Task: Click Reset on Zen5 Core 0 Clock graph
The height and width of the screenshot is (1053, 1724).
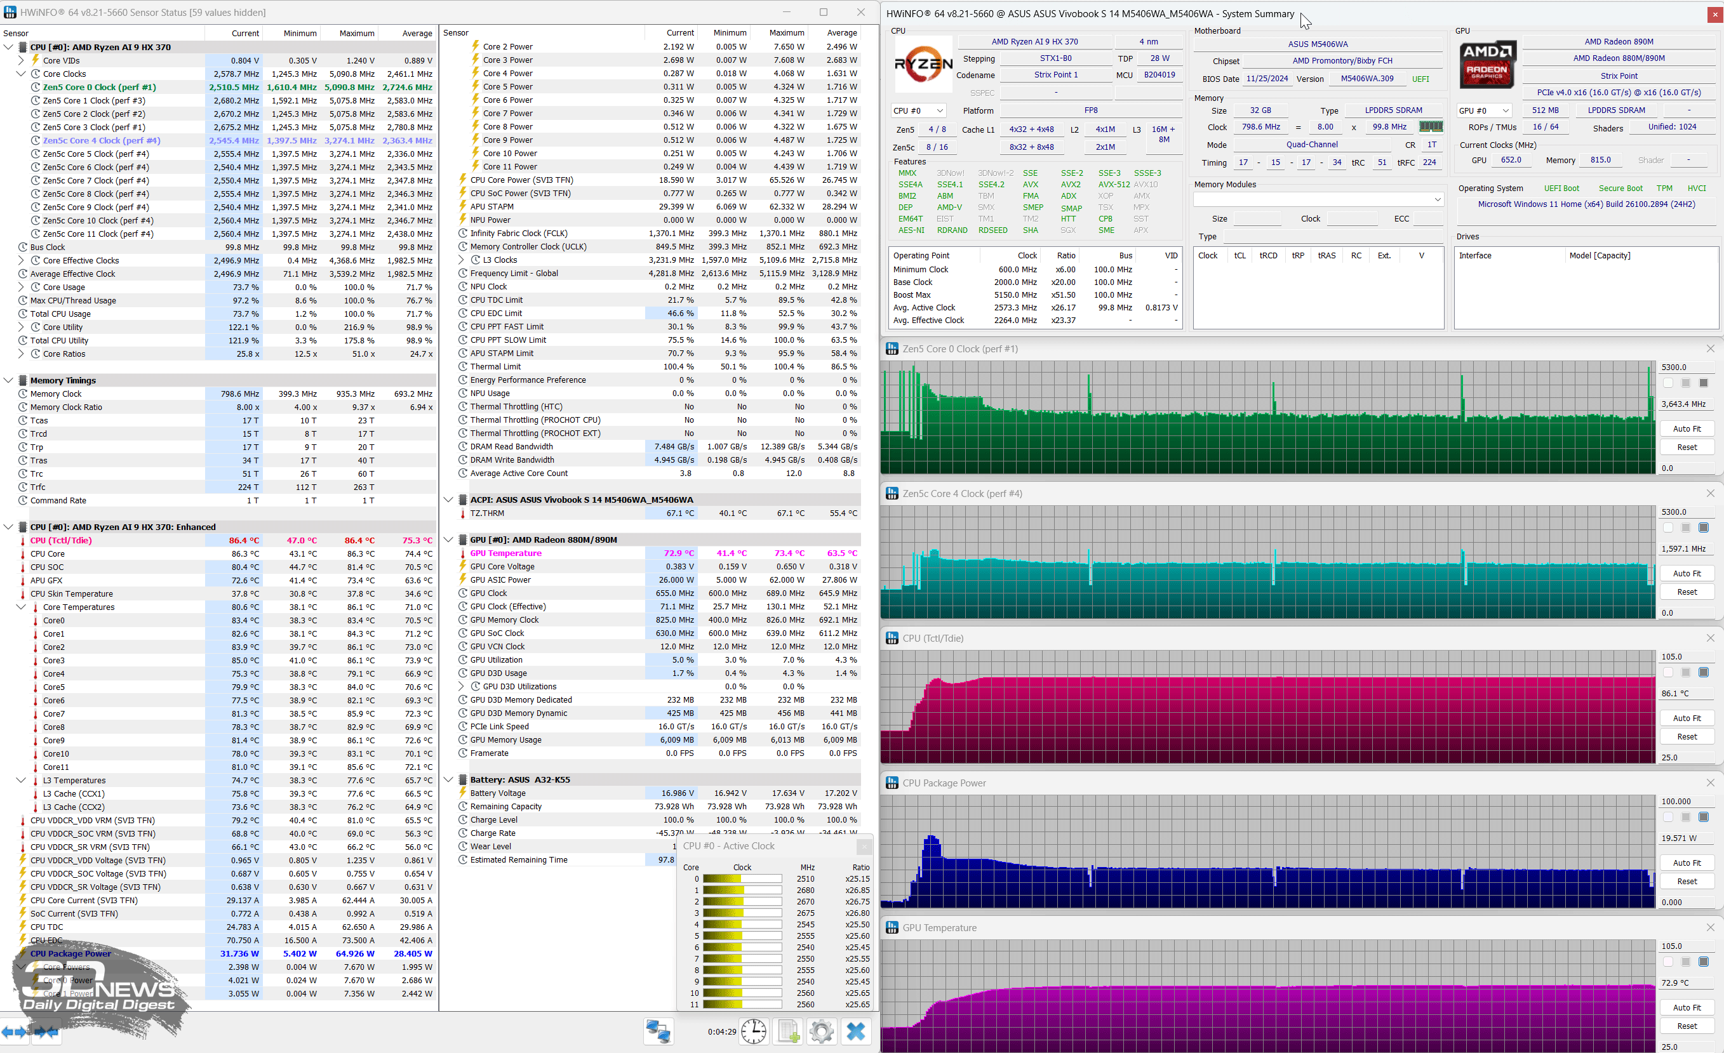Action: click(1686, 447)
